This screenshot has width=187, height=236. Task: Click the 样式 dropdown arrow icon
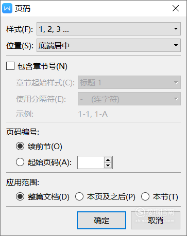click(x=176, y=29)
